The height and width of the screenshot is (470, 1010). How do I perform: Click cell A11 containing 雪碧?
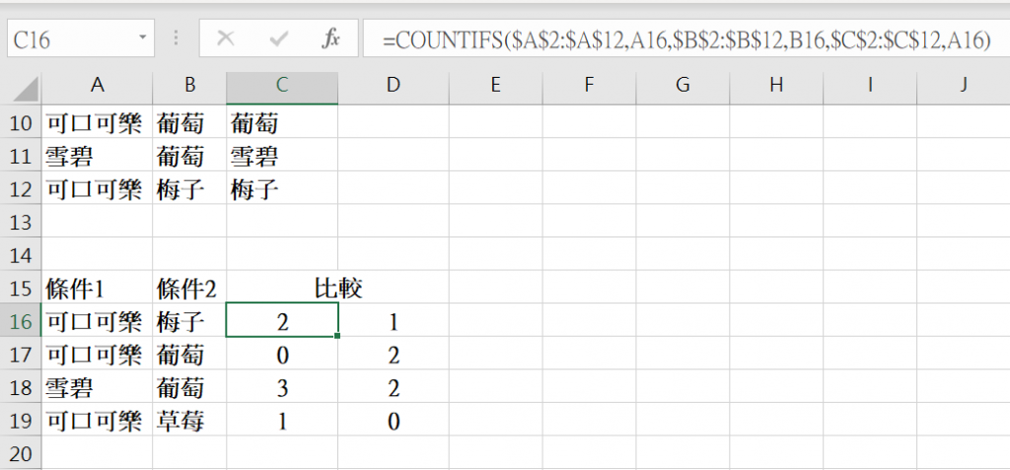point(98,155)
